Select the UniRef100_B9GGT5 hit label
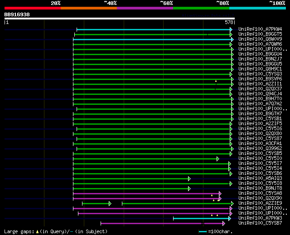290x235 pixels. point(260,34)
